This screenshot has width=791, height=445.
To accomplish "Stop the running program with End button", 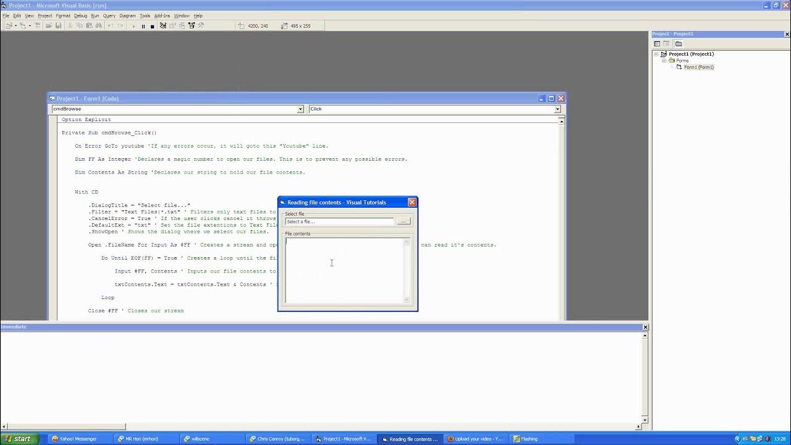I will coord(153,26).
